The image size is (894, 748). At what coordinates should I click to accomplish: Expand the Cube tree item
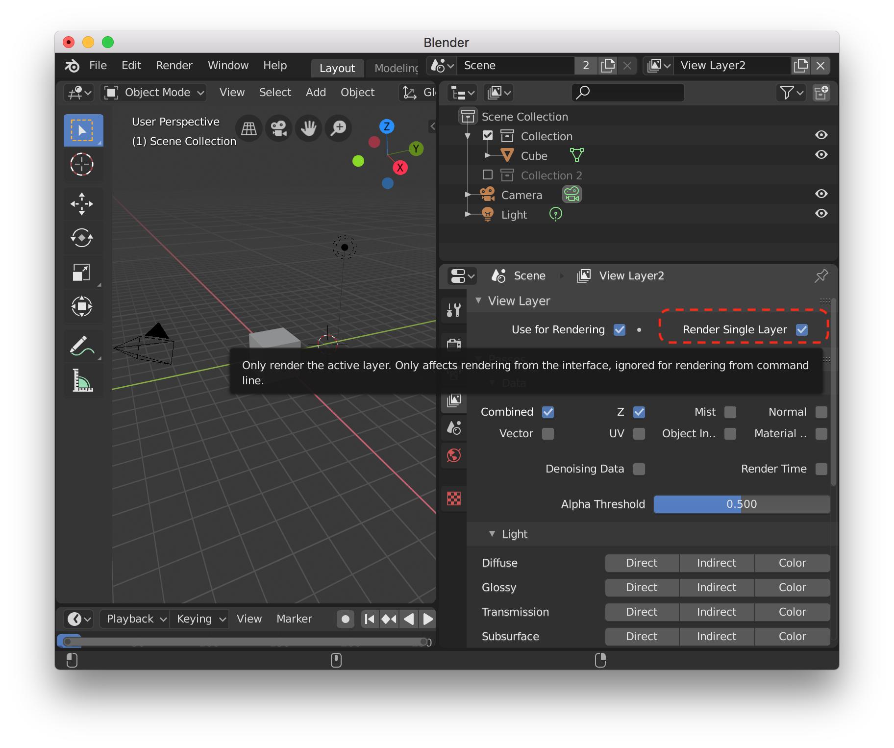click(x=487, y=155)
